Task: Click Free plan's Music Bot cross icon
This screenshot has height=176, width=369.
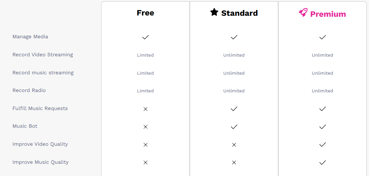Action: tap(146, 127)
